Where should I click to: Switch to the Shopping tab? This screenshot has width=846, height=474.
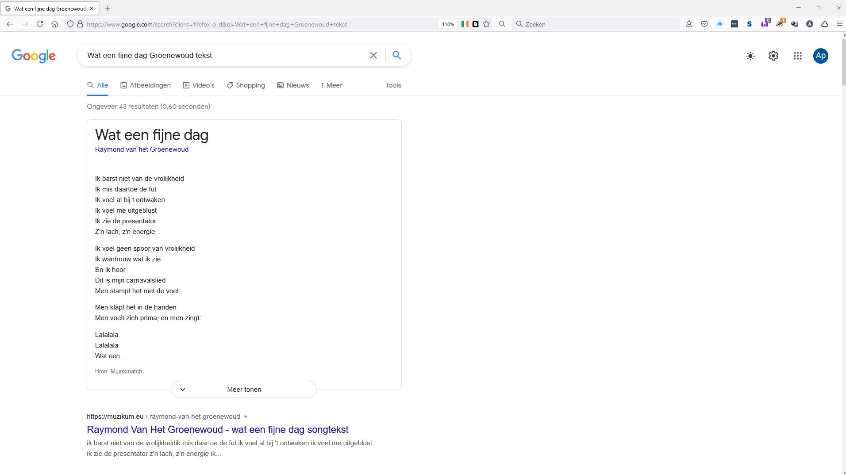(246, 85)
